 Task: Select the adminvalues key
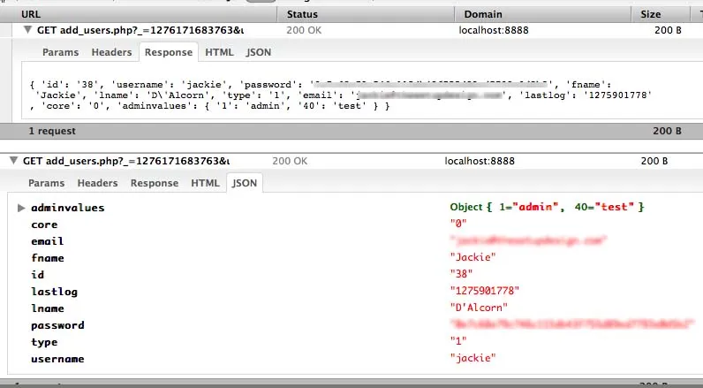(x=68, y=208)
